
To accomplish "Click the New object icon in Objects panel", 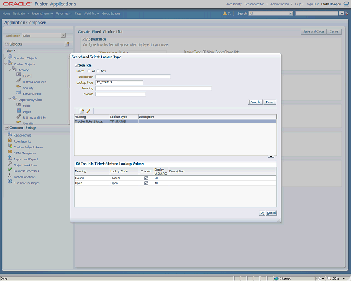I will click(67, 44).
